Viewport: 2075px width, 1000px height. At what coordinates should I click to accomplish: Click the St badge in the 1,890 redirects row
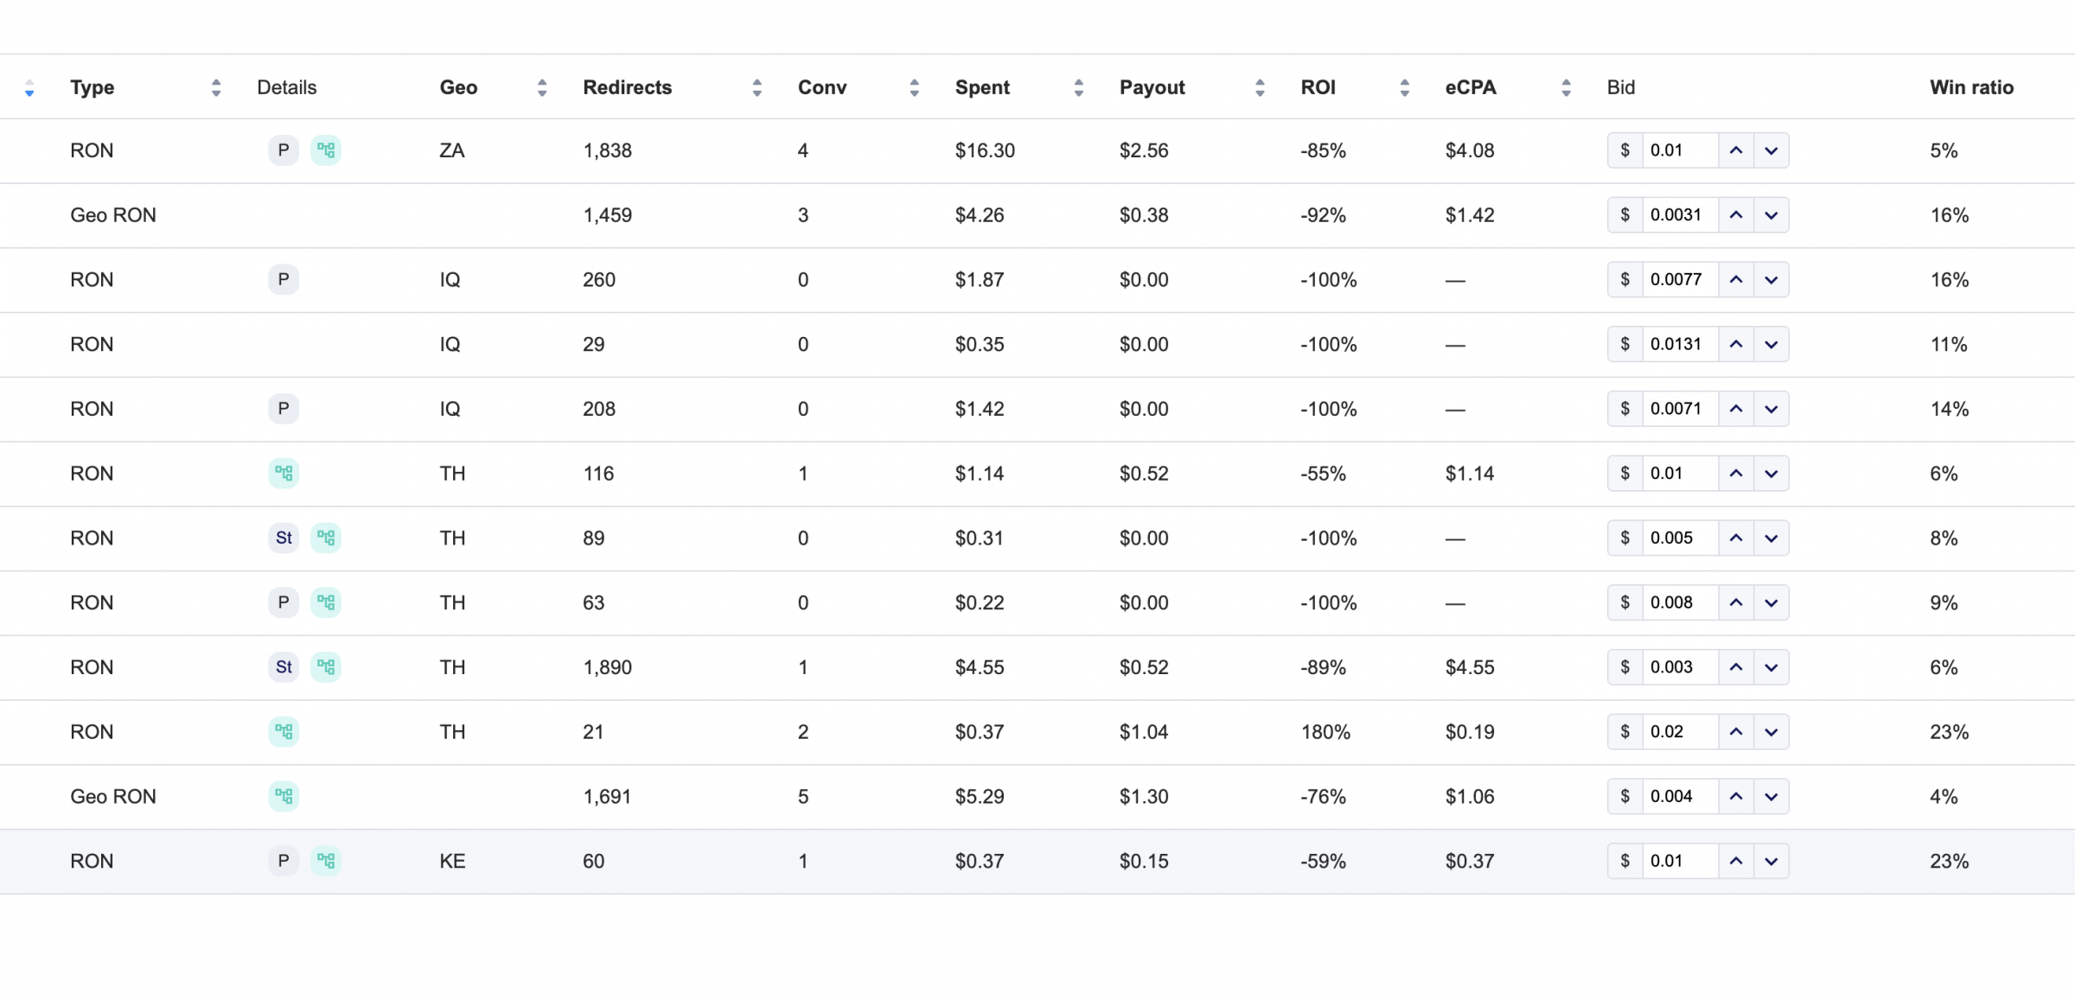pos(284,667)
